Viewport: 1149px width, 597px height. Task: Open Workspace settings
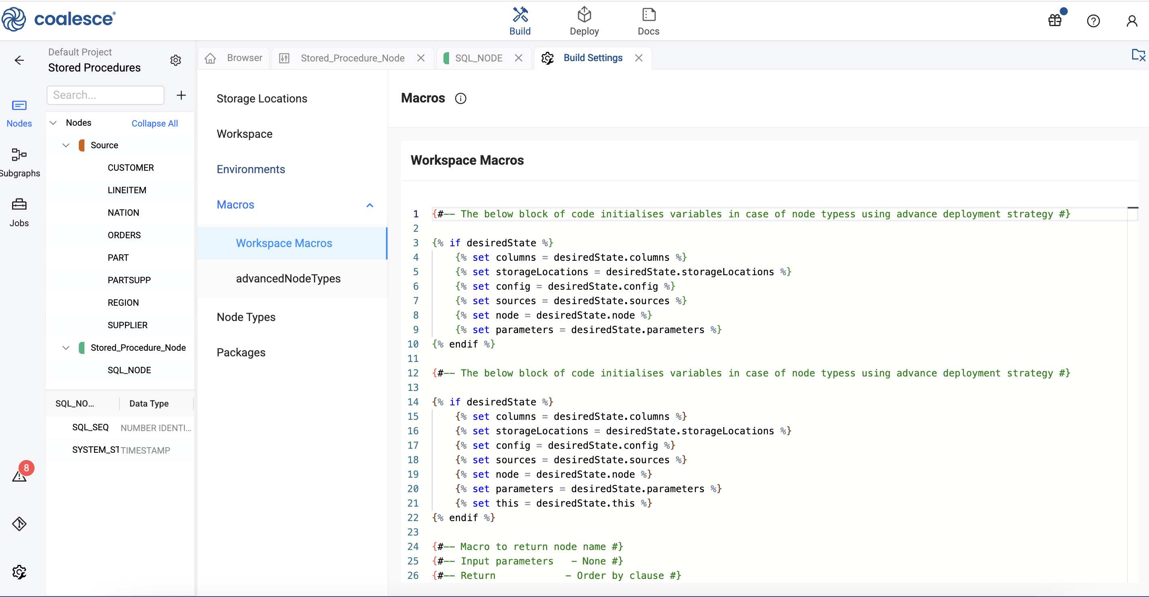(244, 134)
